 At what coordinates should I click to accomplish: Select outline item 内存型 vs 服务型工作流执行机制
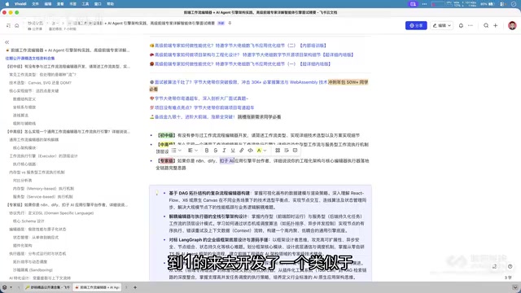pyautogui.click(x=37, y=173)
